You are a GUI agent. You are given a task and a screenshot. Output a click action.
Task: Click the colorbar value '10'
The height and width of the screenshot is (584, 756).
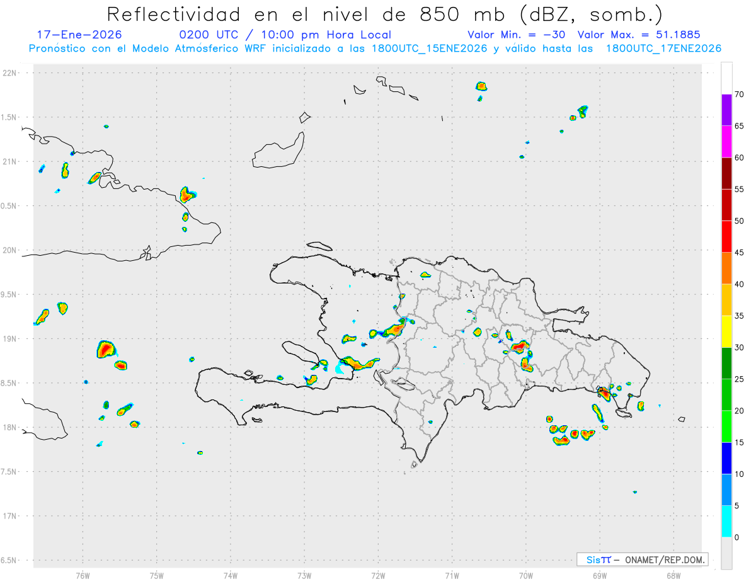740,474
